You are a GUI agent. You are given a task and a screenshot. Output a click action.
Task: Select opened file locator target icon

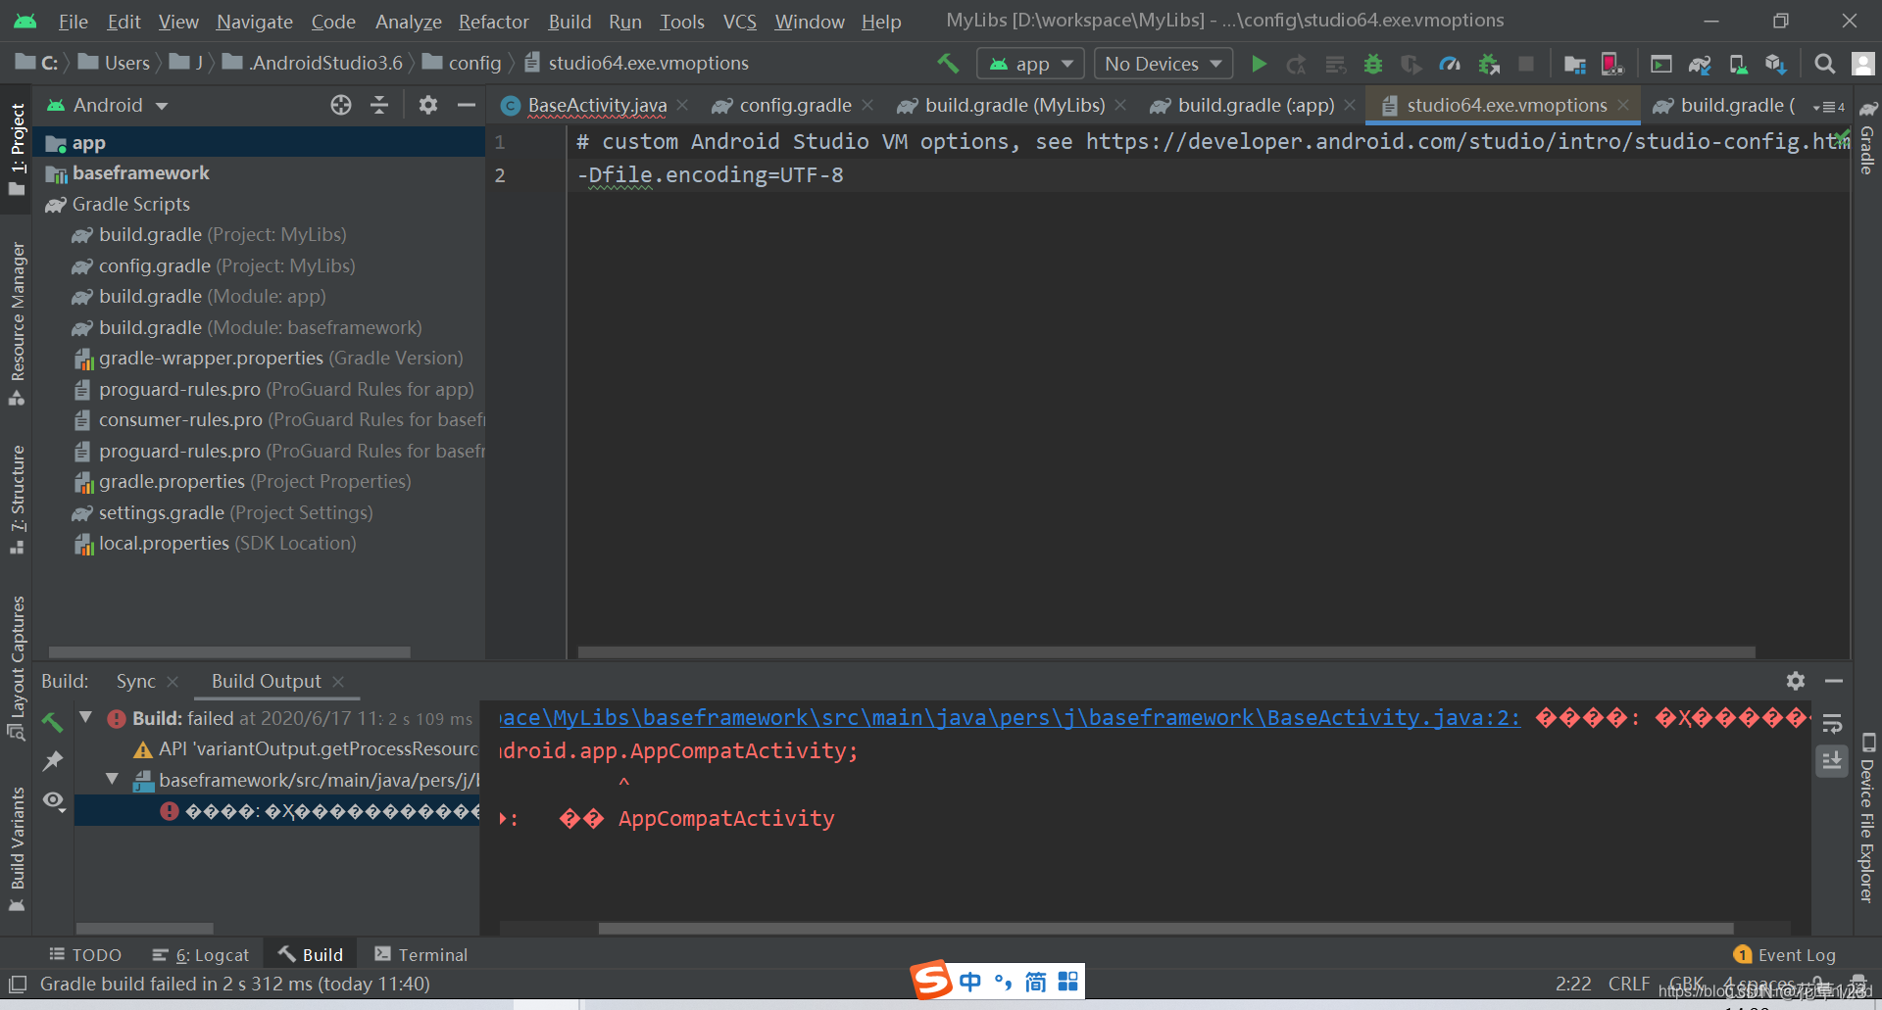coord(340,105)
